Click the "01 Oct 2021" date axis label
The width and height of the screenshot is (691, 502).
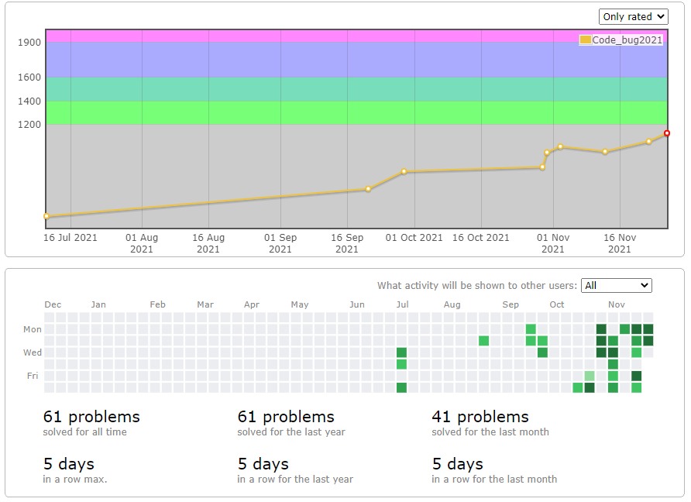(414, 238)
